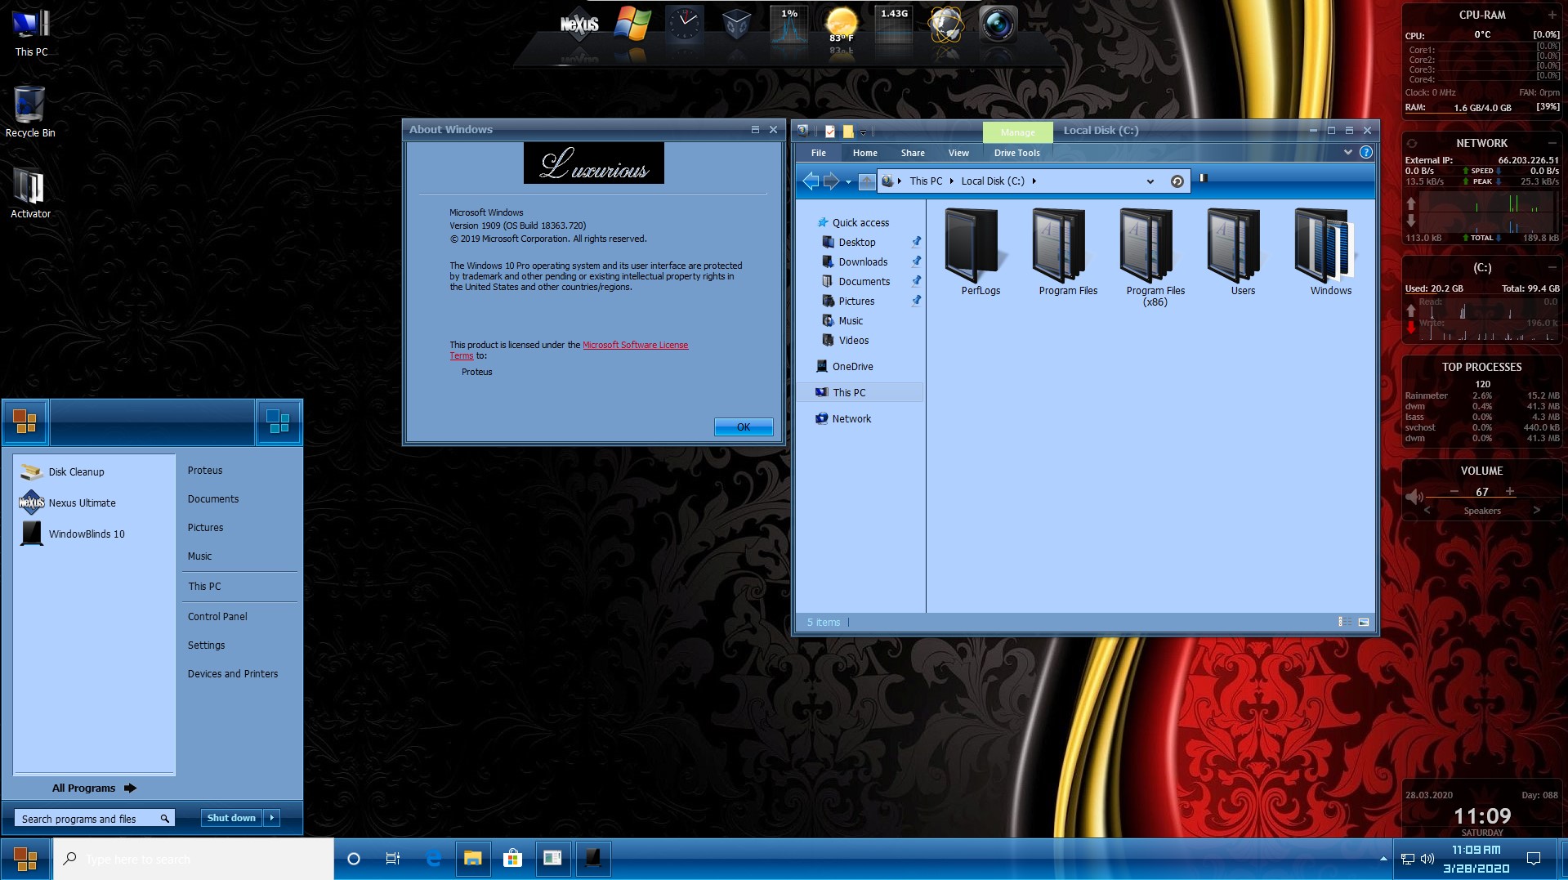Screen dimensions: 1568x880
Task: Click OK in About Windows dialog
Action: [744, 427]
